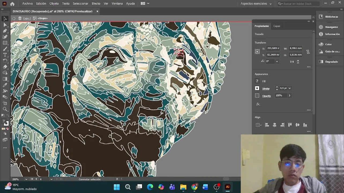Viewport: 344px width, 193px height.
Task: Select the Rotate tool
Action: 5,61
